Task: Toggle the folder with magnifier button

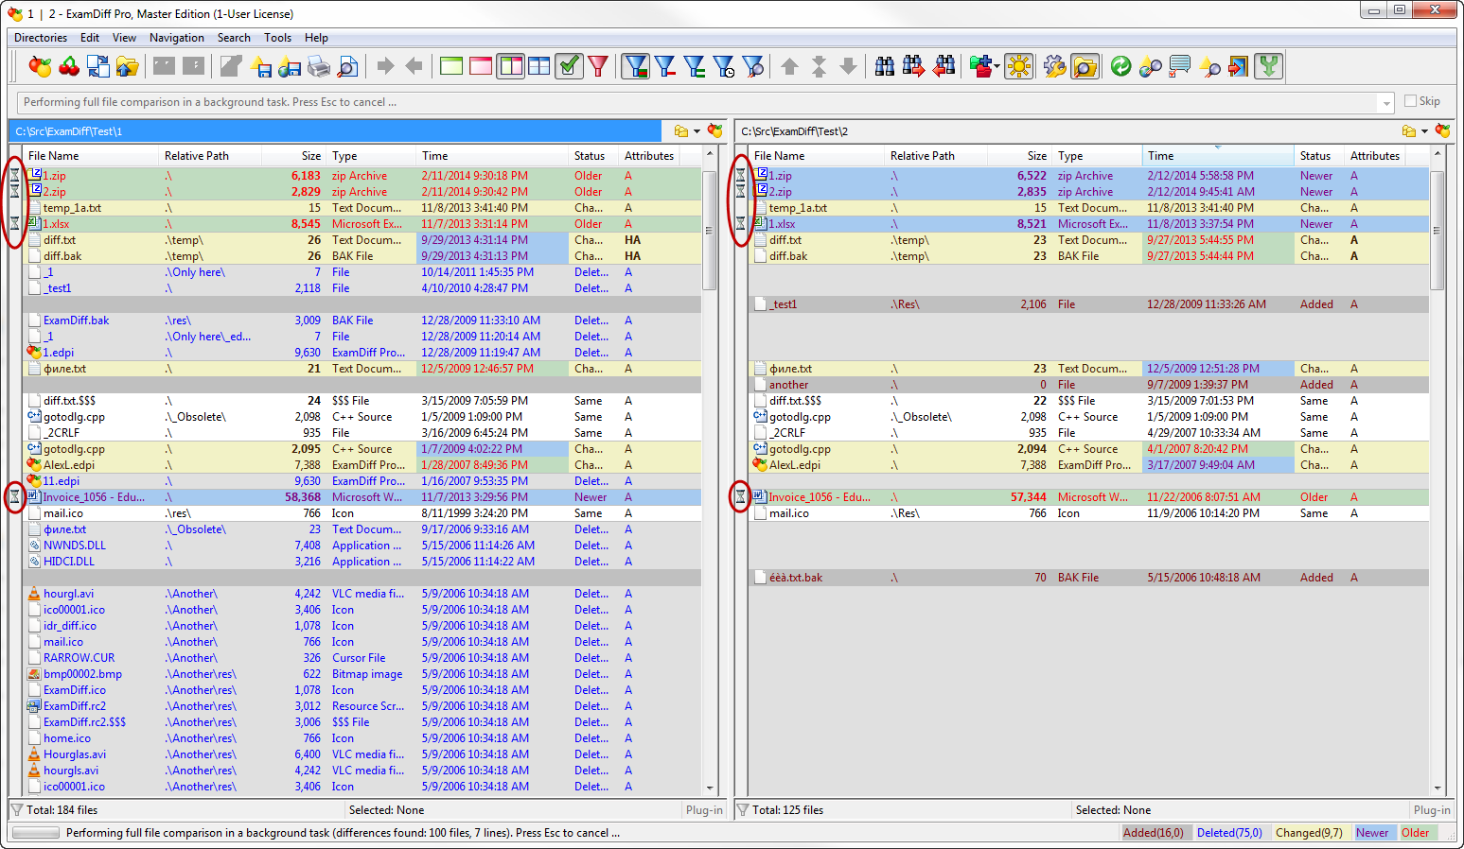Action: (x=1085, y=66)
